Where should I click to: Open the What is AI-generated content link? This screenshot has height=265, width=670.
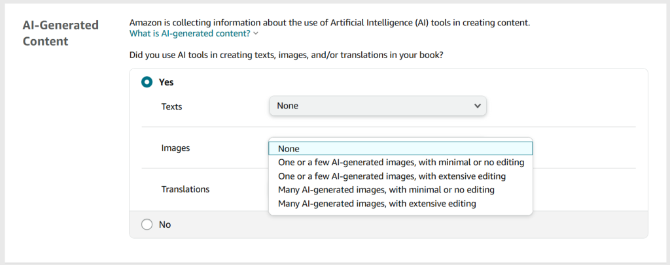coord(190,34)
